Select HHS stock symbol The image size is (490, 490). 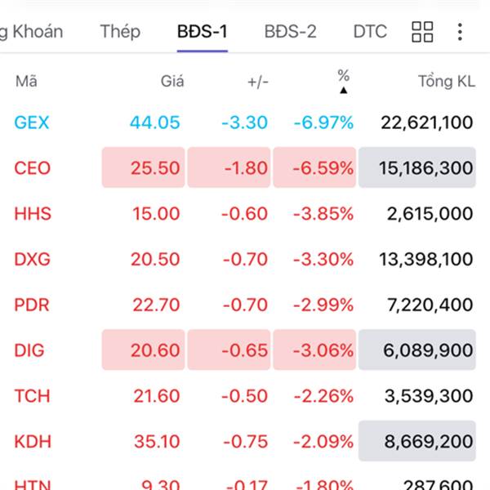click(32, 214)
